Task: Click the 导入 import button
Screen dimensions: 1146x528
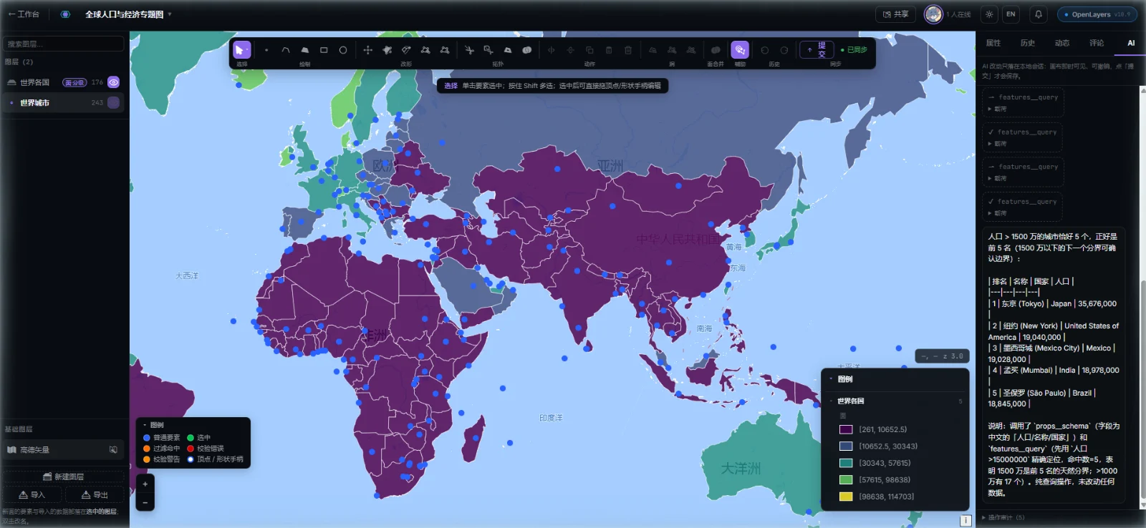Action: (32, 495)
